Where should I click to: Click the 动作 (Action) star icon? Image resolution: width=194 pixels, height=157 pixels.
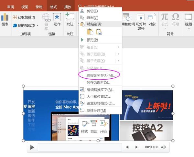click(57, 17)
